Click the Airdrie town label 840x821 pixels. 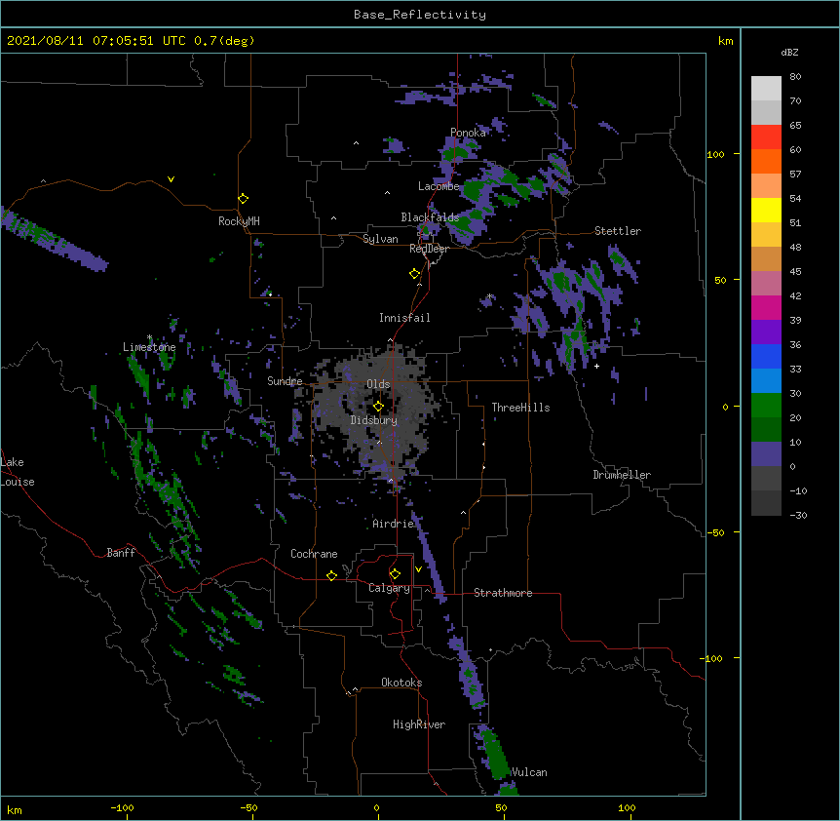[x=394, y=524]
